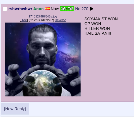
Task: Open the post menu arrow beside No.270
Action: [92, 9]
